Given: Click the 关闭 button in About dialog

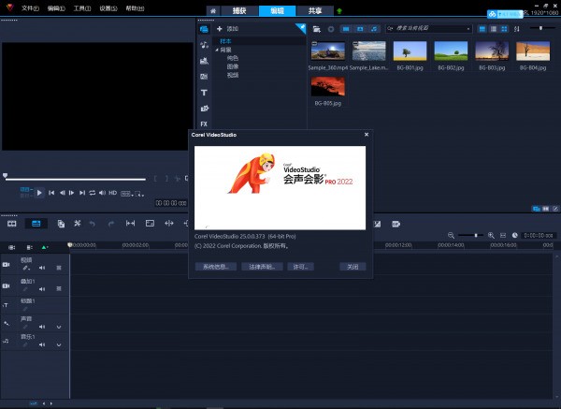Looking at the screenshot, I should coord(352,267).
